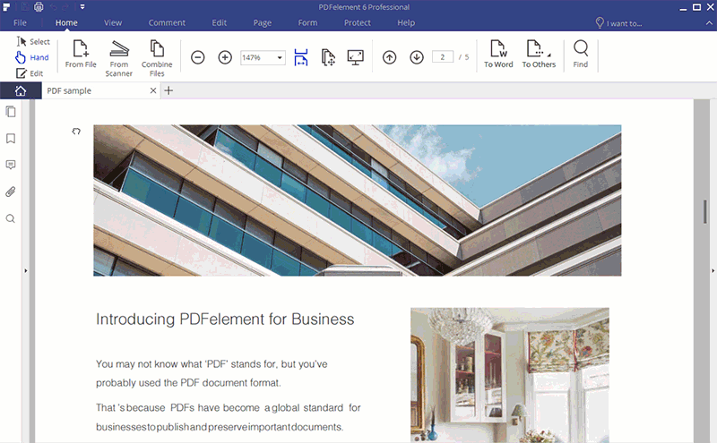Screen dimensions: 717x443
Task: Open the comments panel
Action: [x=11, y=165]
